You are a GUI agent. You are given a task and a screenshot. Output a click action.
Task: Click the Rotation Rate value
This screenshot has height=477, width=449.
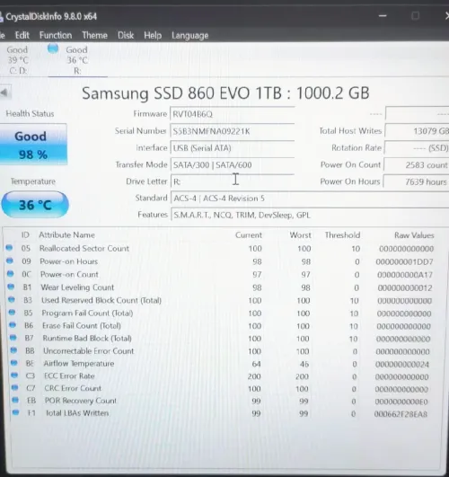(417, 148)
